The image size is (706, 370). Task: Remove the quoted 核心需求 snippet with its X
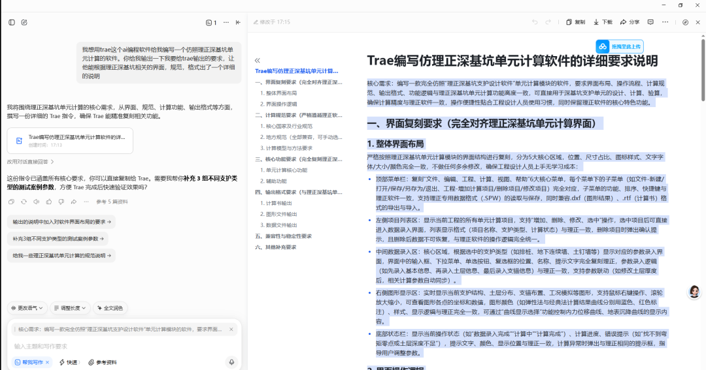(231, 330)
